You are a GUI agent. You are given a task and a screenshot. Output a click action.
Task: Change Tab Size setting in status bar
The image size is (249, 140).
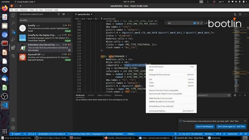209,134
